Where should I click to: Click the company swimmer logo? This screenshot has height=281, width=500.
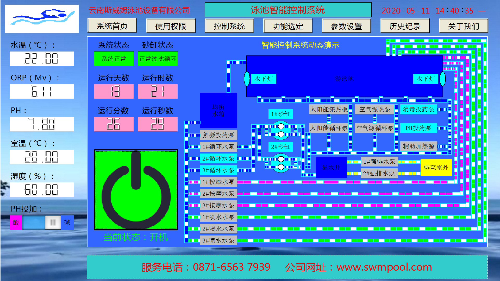point(42,19)
